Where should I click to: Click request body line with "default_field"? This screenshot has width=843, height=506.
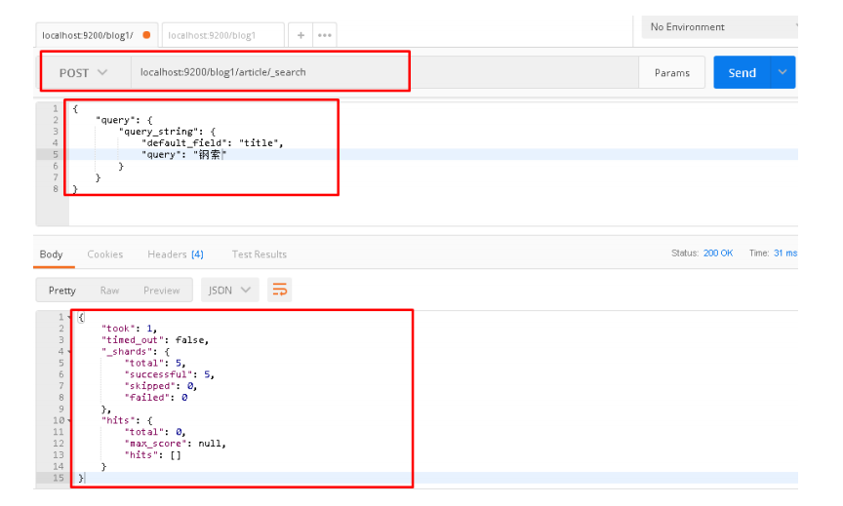pos(212,143)
